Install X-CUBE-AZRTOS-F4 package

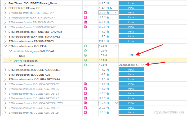131,79
